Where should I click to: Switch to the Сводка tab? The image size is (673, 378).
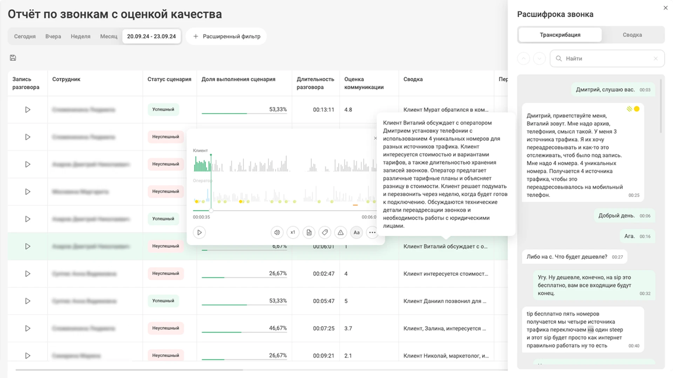[632, 35]
